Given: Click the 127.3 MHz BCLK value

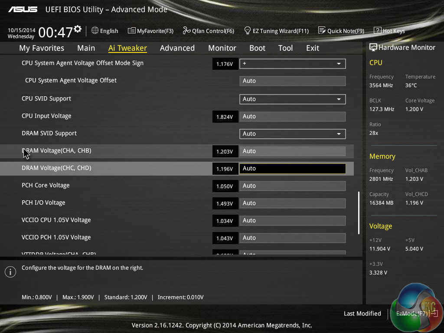Looking at the screenshot, I should pos(382,109).
